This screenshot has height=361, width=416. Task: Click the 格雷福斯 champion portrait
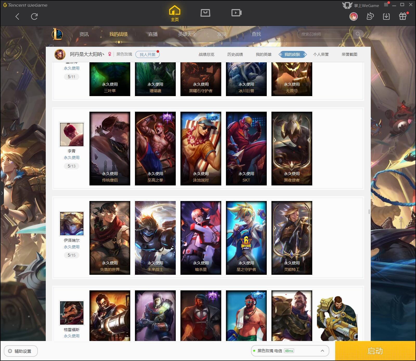coord(72,313)
